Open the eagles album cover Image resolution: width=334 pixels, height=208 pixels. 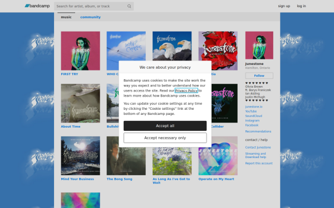172,46
